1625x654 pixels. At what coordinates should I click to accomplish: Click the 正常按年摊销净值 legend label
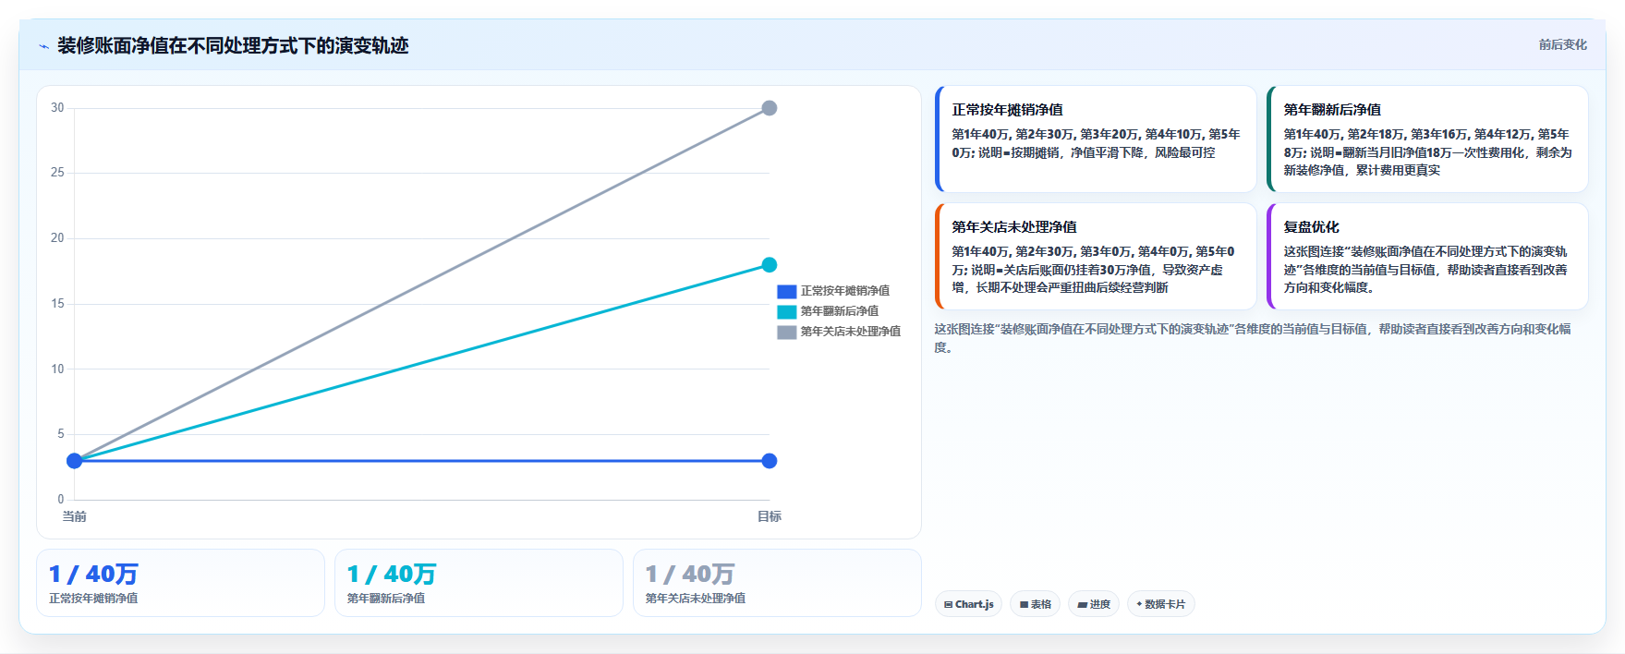844,291
